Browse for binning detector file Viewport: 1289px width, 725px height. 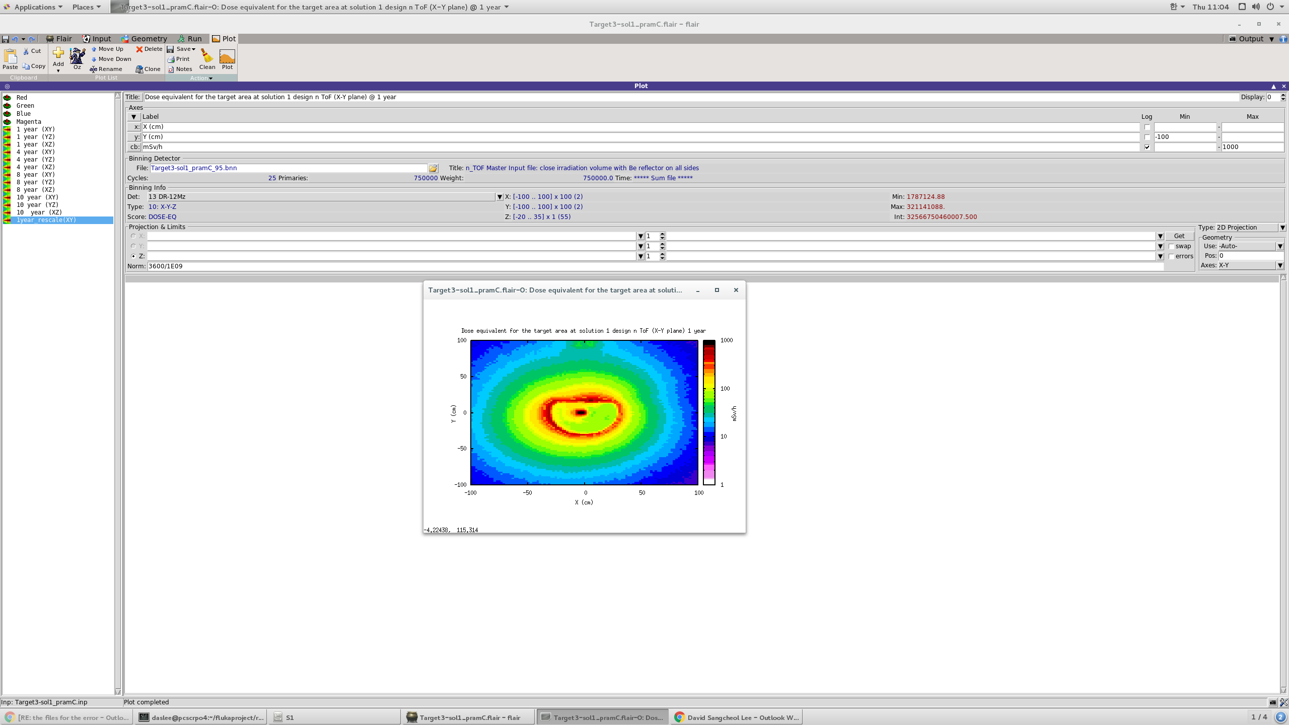[433, 168]
